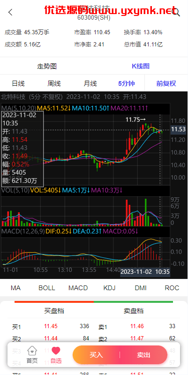This screenshot has height=375, width=188.
Task: Click the 卖盘档 column header
Action: click(x=134, y=311)
